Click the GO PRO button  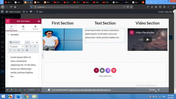coord(152,90)
